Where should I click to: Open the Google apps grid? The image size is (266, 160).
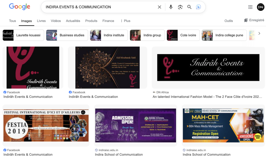tap(250, 7)
